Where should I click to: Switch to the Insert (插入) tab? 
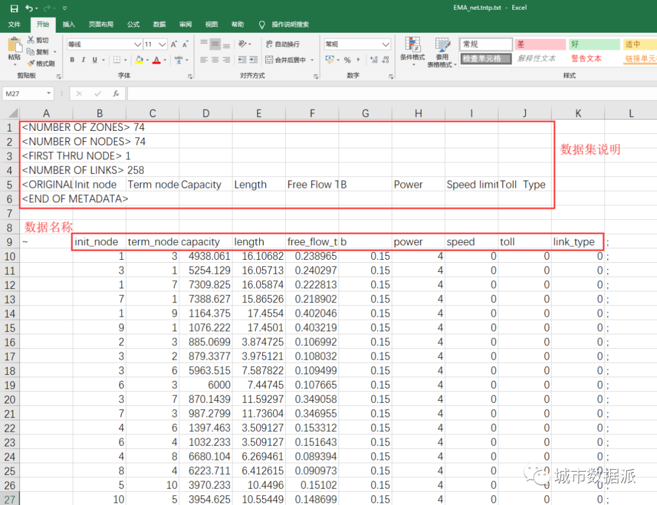coord(69,24)
